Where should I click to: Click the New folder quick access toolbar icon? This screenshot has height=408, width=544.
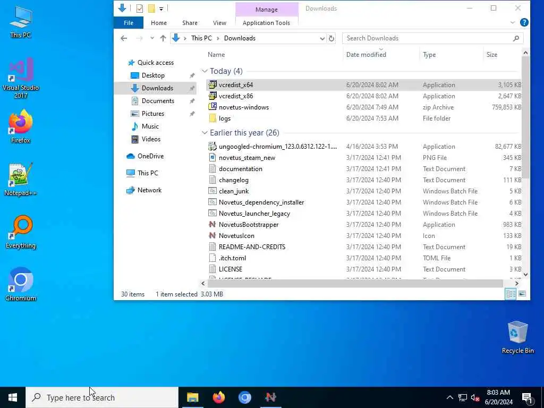[151, 8]
